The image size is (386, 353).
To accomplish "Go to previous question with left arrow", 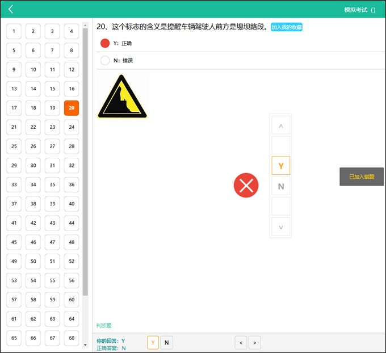I will 241,342.
